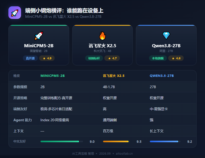Click the 长上下文 cell
Viewport: 205px width, 158px height.
point(157,131)
